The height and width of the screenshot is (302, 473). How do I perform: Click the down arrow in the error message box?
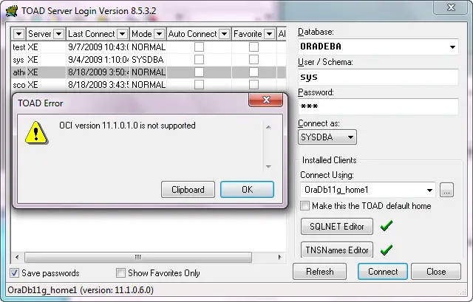tap(268, 166)
